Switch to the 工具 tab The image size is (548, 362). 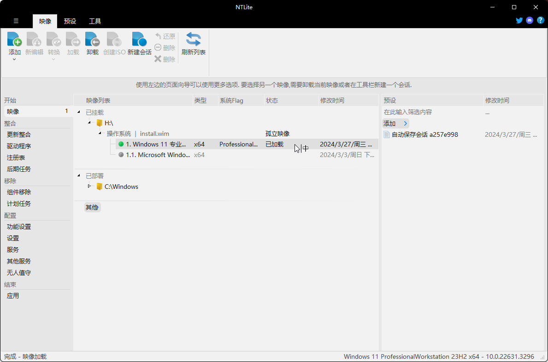pos(94,21)
